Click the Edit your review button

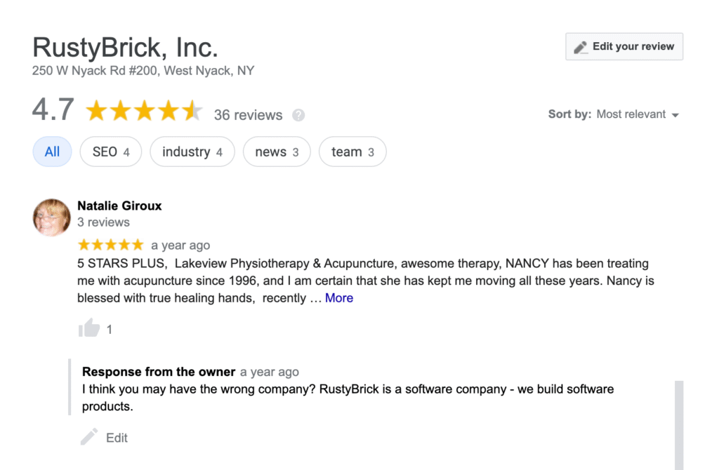tap(624, 47)
